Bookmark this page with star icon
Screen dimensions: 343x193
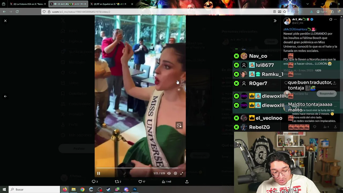pos(285,12)
